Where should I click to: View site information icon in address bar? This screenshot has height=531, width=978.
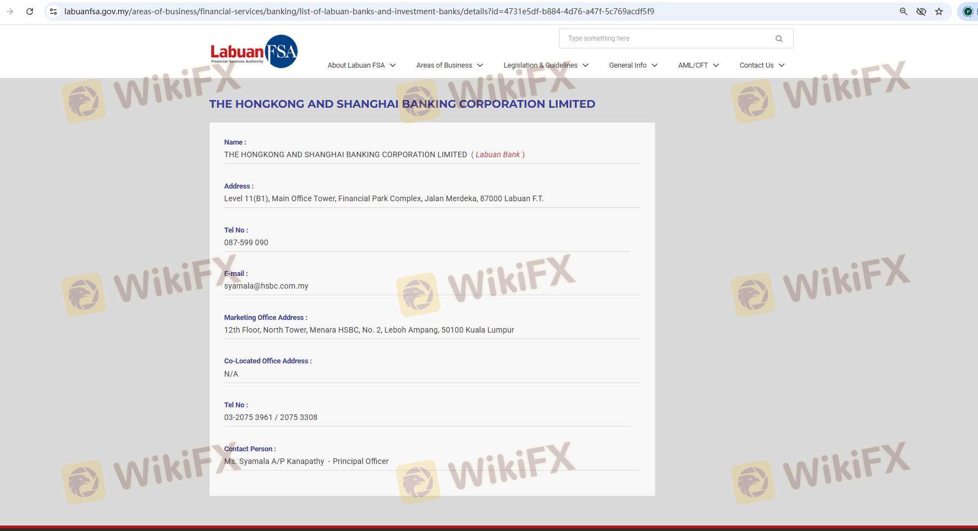[53, 11]
